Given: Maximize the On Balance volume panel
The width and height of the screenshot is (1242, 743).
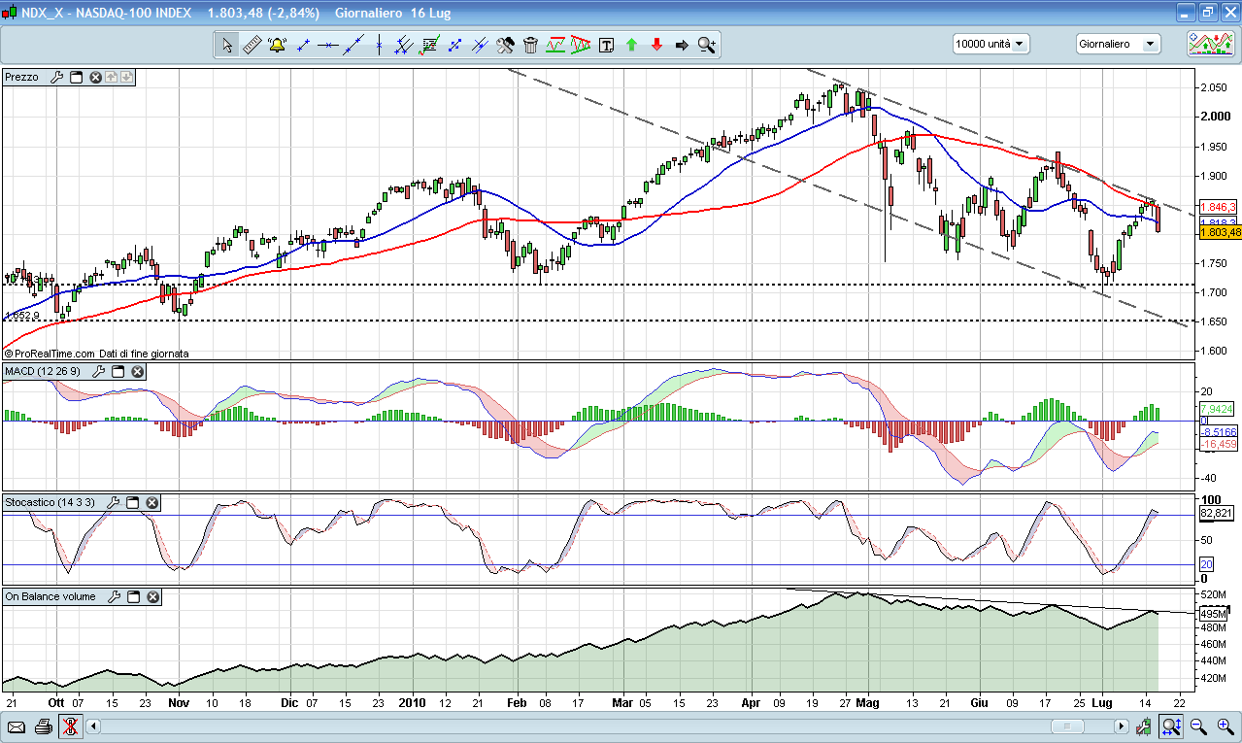Looking at the screenshot, I should pyautogui.click(x=134, y=597).
